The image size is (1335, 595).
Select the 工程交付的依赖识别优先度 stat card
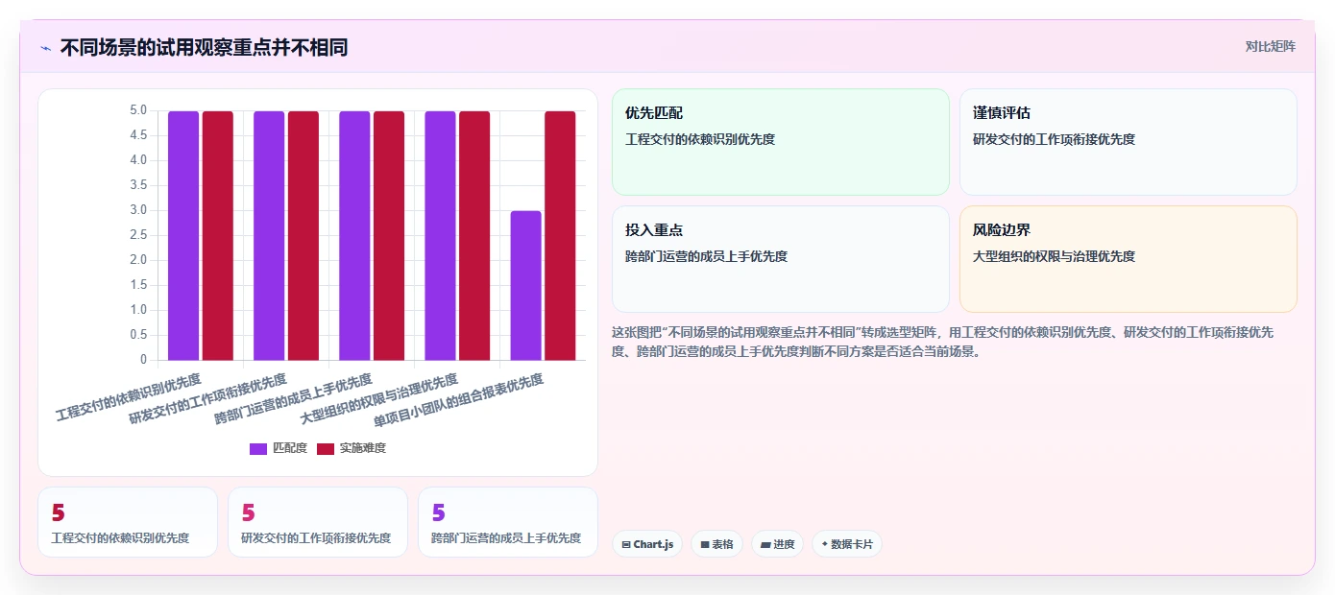coord(128,522)
